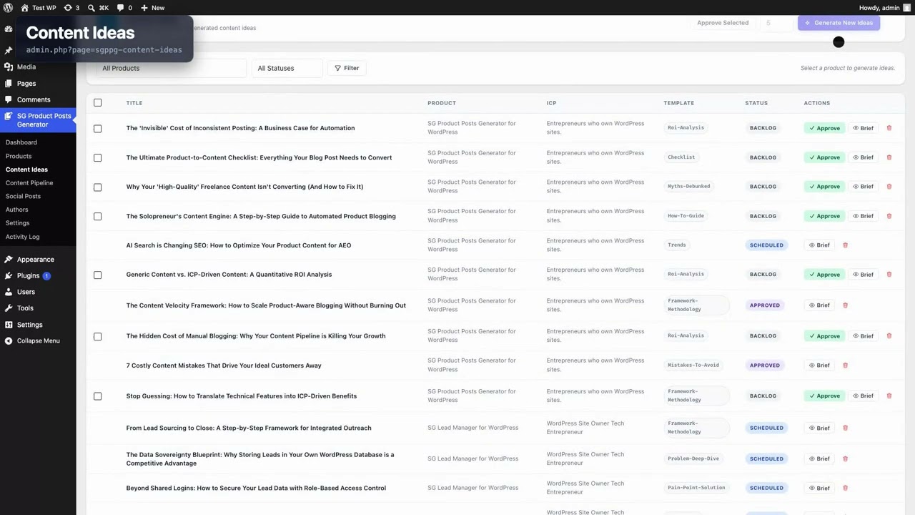This screenshot has width=915, height=515.
Task: Delete the Data Sovereignty Blueprint idea
Action: (845, 458)
